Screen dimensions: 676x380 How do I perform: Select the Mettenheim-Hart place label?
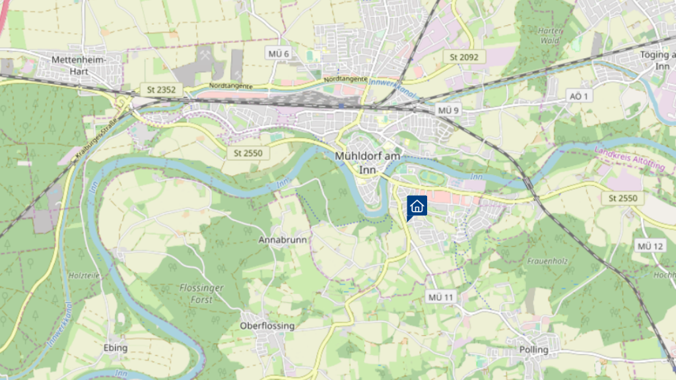click(x=79, y=65)
